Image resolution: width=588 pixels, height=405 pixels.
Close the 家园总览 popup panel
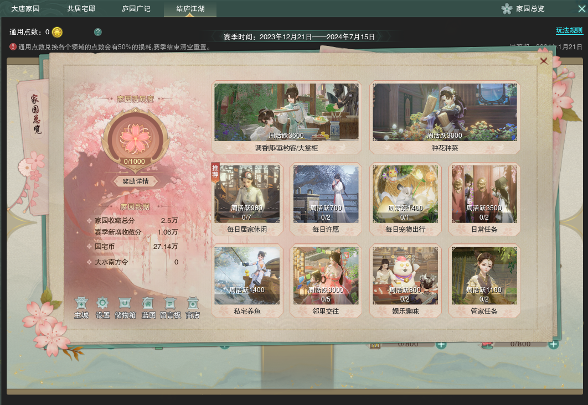pyautogui.click(x=544, y=61)
